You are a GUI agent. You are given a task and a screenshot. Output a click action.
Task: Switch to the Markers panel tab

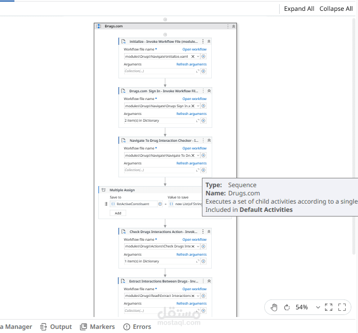click(x=97, y=327)
